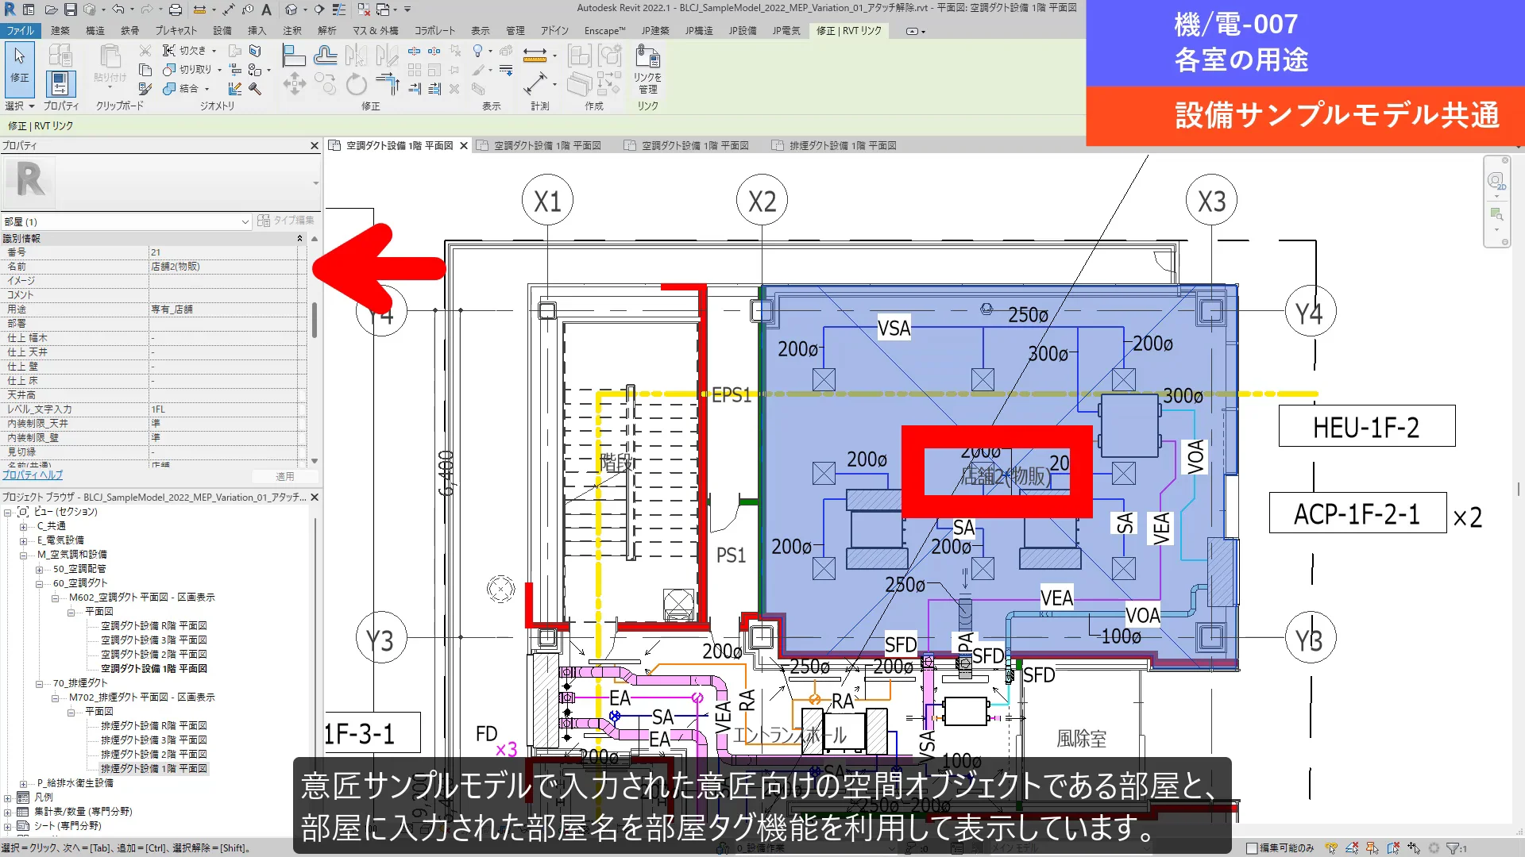Toggle Select Links status bar icon

pos(1332,848)
